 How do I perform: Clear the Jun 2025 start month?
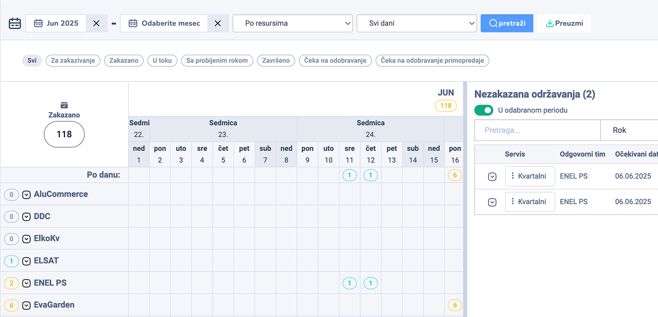pos(96,23)
